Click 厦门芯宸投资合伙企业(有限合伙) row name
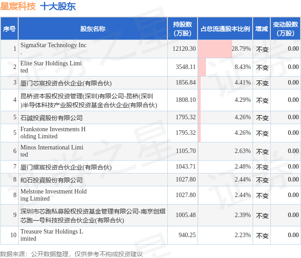 click(x=66, y=83)
